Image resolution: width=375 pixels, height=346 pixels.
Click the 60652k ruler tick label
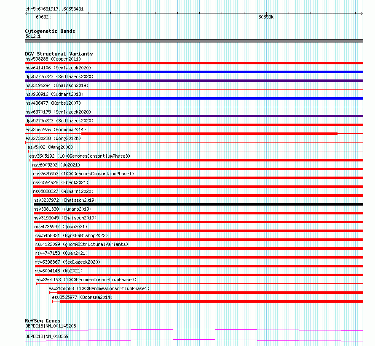click(43, 17)
